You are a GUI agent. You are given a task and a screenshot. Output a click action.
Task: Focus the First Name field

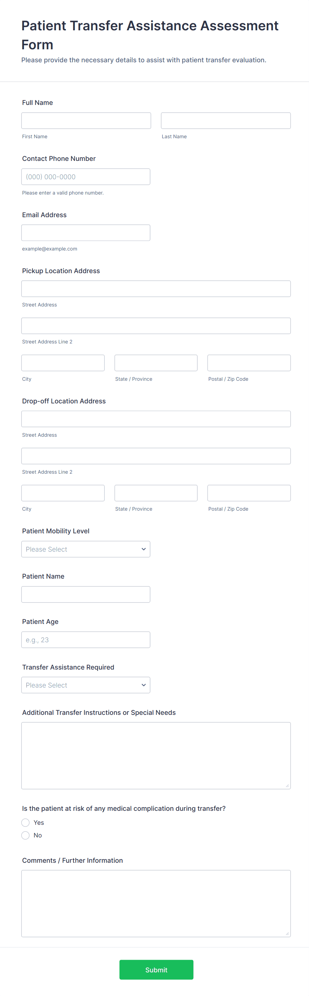coord(86,121)
